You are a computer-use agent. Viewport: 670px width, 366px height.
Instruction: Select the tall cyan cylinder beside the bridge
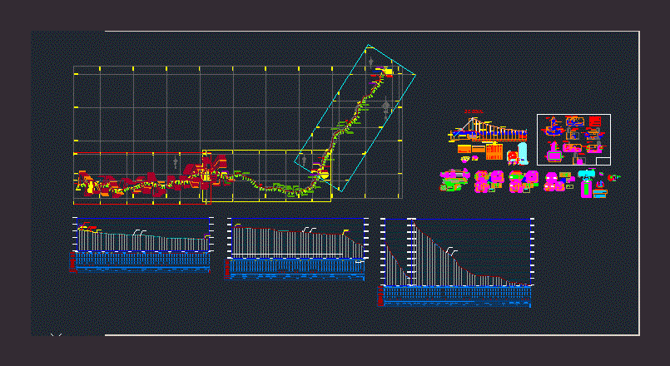click(522, 153)
